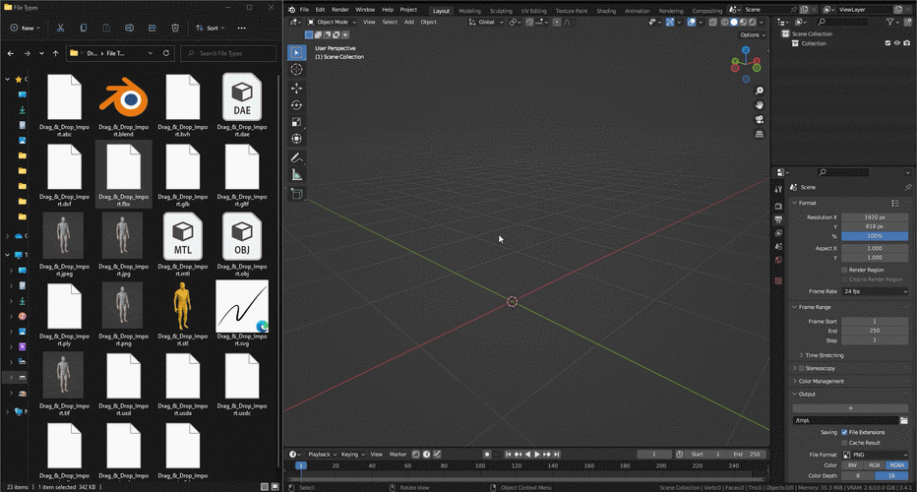This screenshot has width=917, height=492.
Task: Toggle auto keying record button
Action: (x=487, y=454)
